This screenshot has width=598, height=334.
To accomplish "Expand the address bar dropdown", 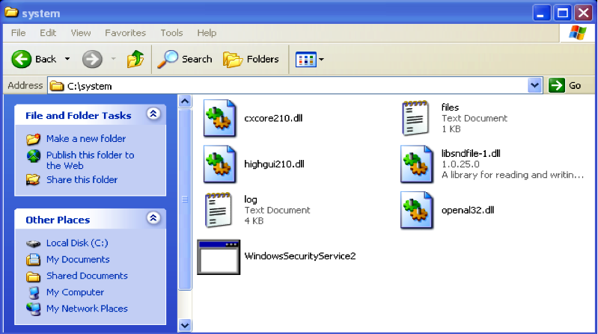I will click(534, 86).
